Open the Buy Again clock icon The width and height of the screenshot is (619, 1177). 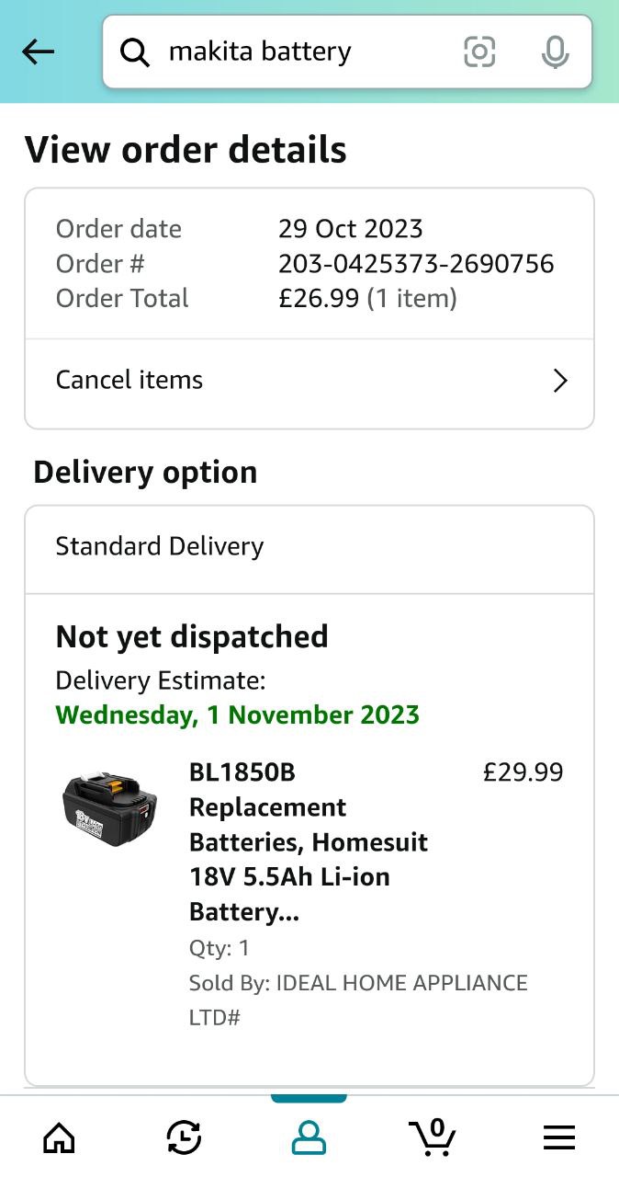tap(185, 1138)
